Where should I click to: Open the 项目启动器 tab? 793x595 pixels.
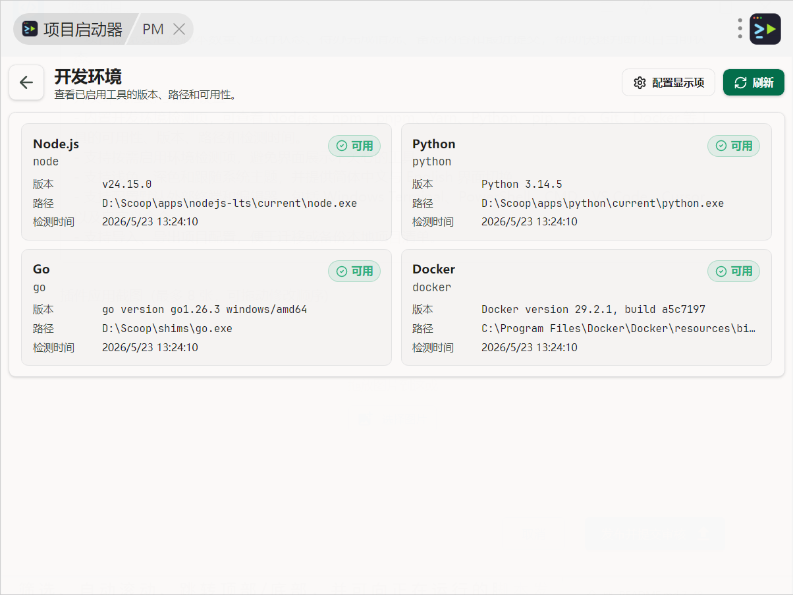point(74,29)
